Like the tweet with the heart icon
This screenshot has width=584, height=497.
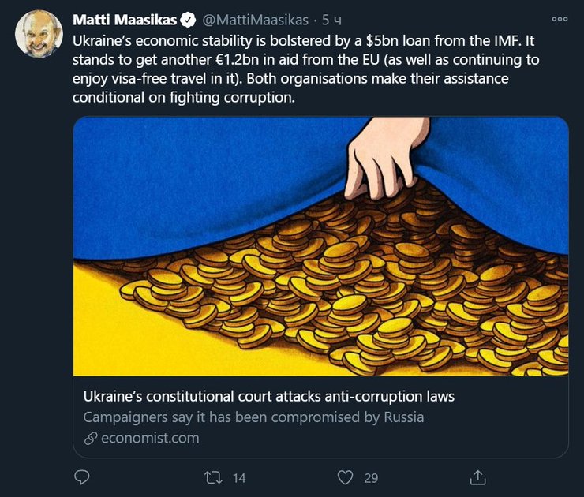tap(344, 477)
